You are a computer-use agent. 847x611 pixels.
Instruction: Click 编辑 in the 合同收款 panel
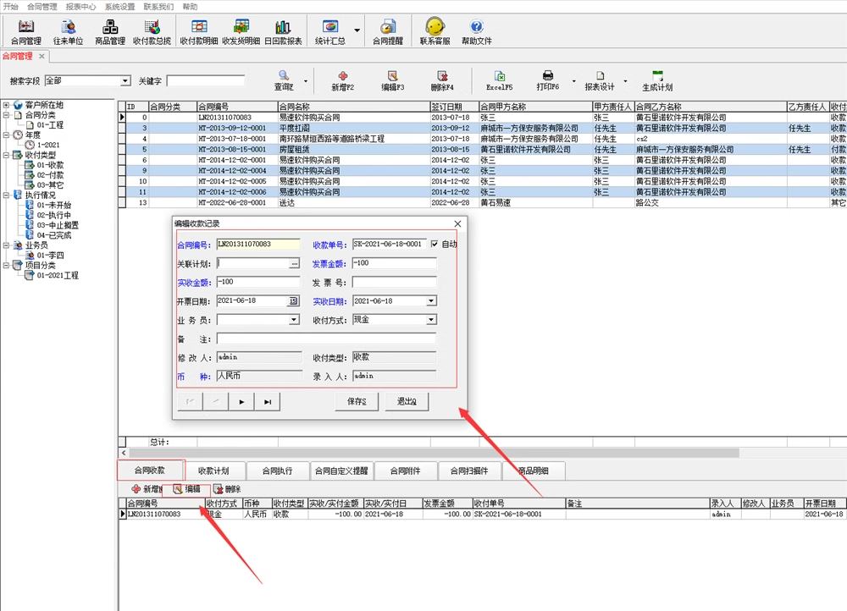click(187, 489)
